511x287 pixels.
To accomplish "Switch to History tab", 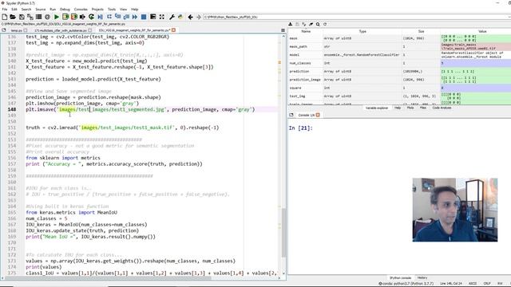I will point(422,277).
